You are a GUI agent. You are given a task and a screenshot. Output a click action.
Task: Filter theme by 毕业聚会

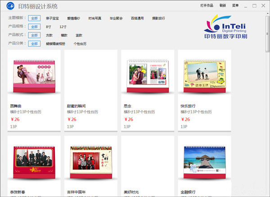116,18
